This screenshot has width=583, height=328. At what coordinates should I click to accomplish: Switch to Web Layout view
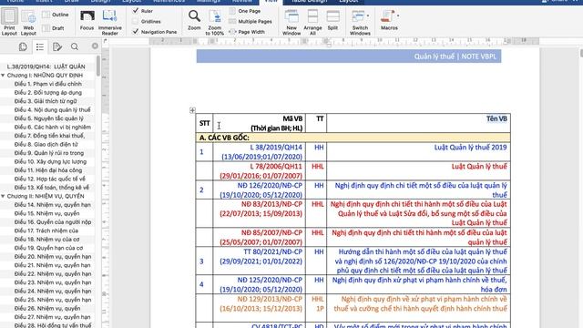[28, 22]
